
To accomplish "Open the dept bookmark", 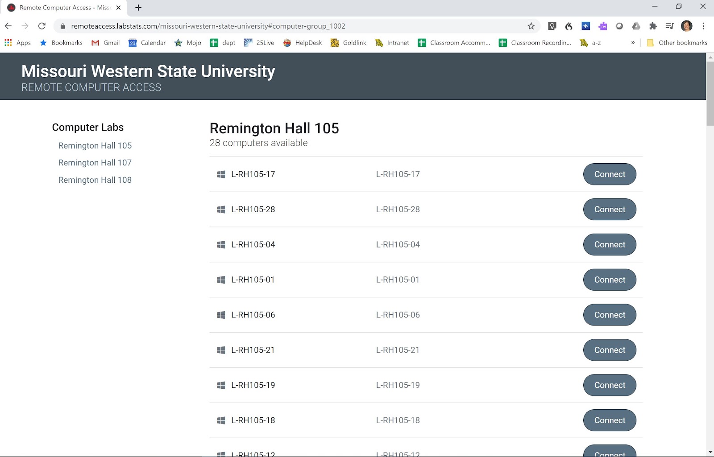I will (x=222, y=43).
